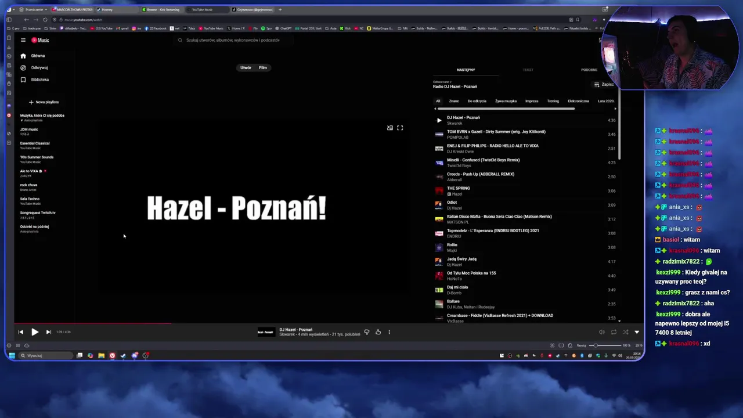This screenshot has height=418, width=743.
Task: Select the Znane filter chip
Action: coord(454,101)
